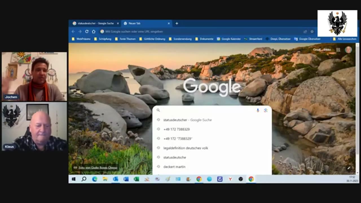Bookmark this tab with the star icon
Screen dimensions: 361x203
click(312, 32)
